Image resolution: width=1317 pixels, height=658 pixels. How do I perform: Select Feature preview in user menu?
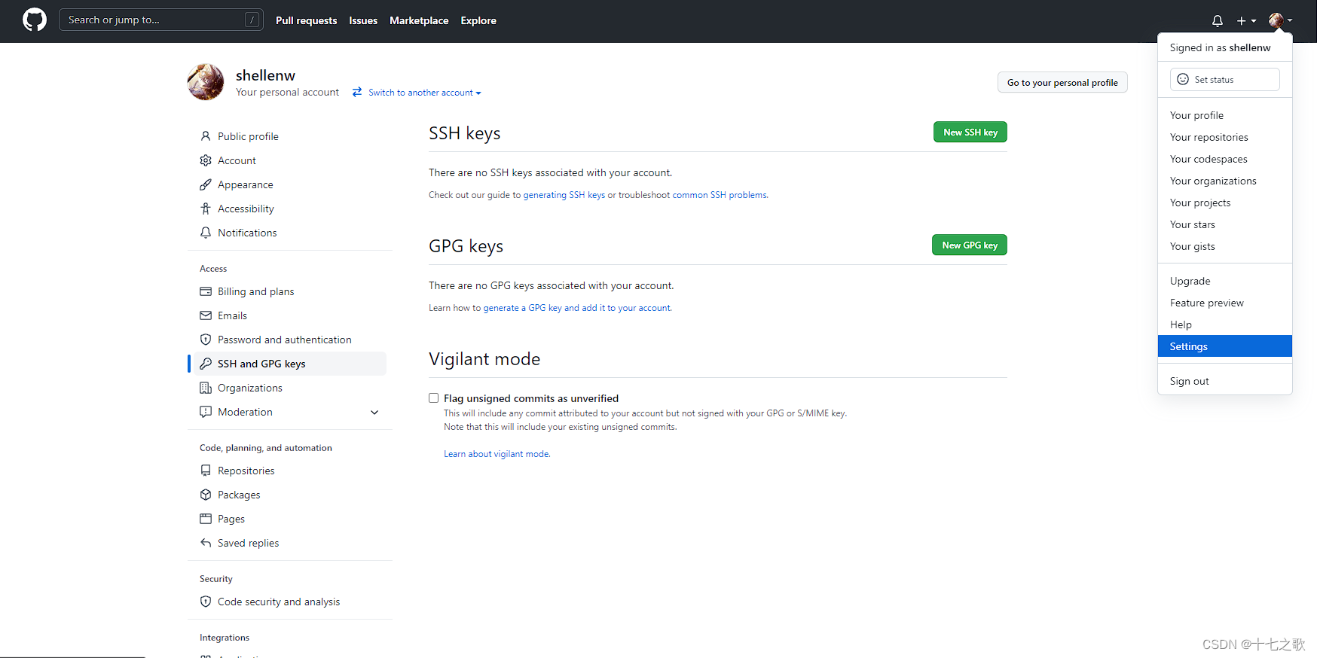coord(1225,303)
